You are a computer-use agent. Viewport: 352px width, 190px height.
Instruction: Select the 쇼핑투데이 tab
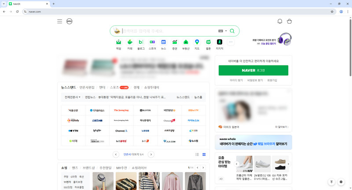[x=151, y=87]
